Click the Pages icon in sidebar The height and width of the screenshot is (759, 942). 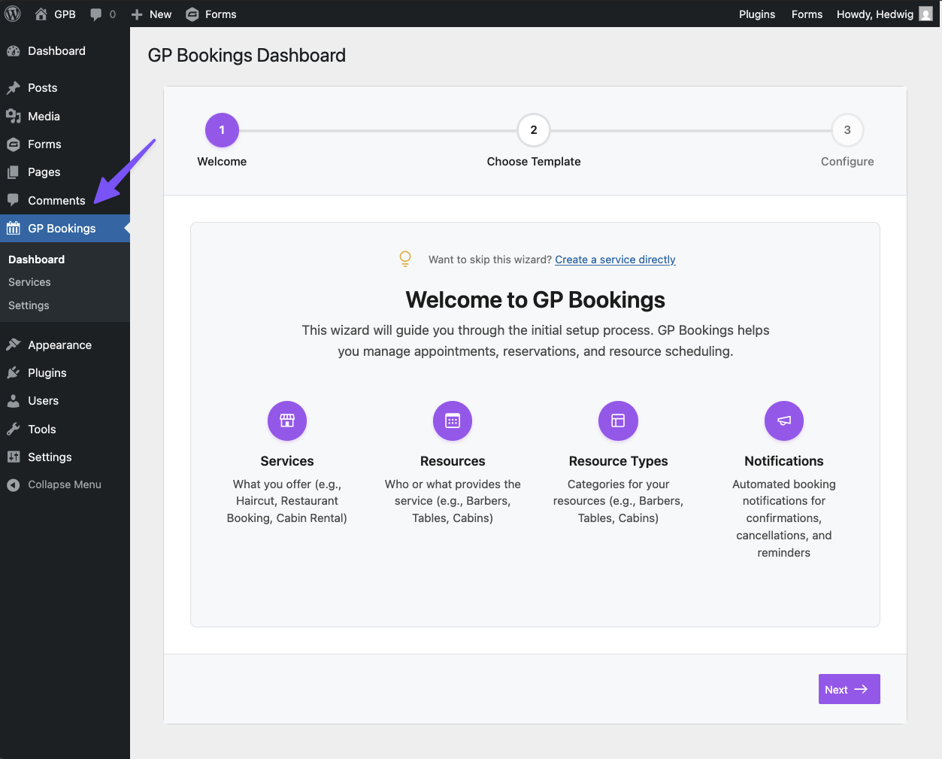[14, 172]
